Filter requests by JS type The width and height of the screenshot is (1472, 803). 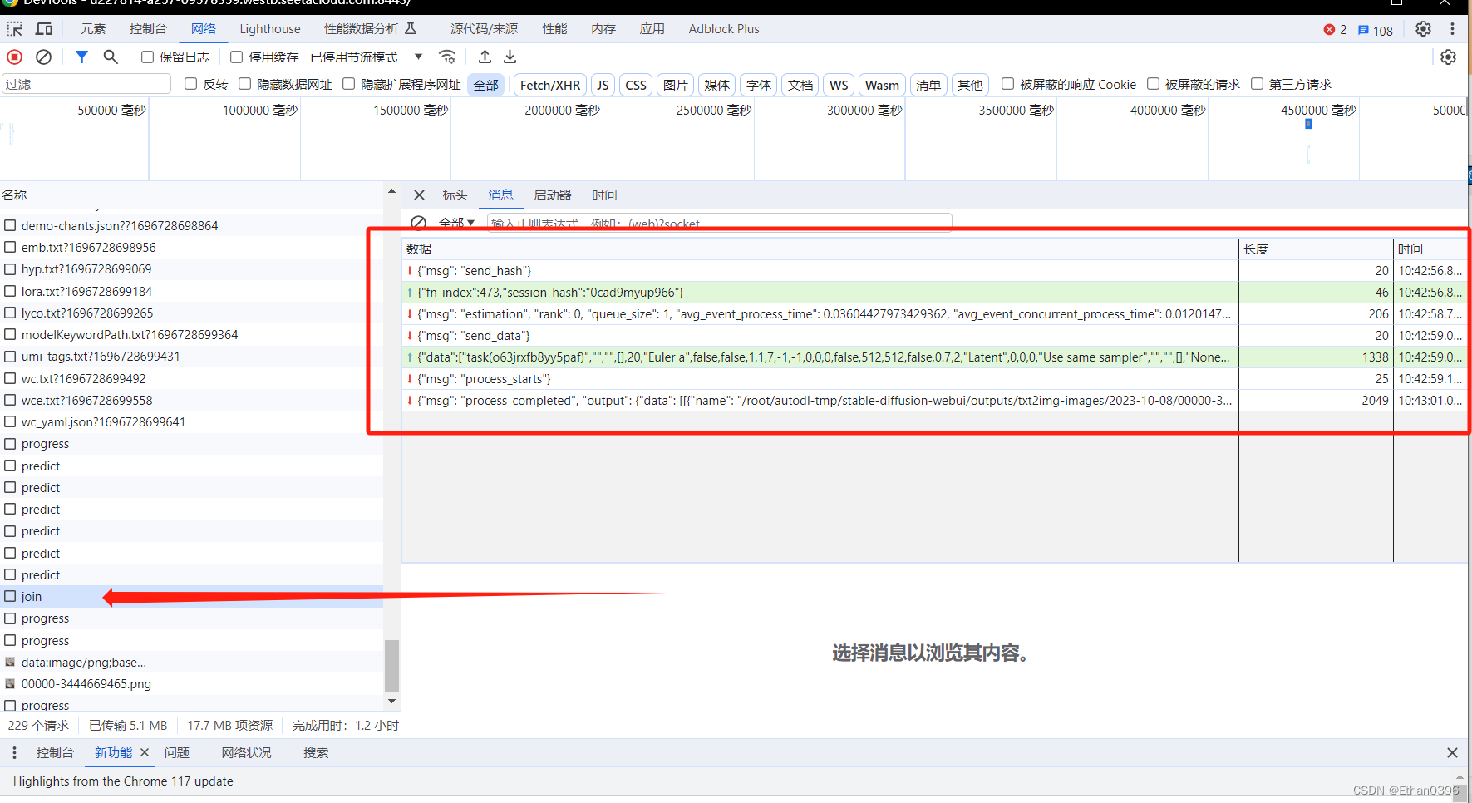[x=603, y=85]
